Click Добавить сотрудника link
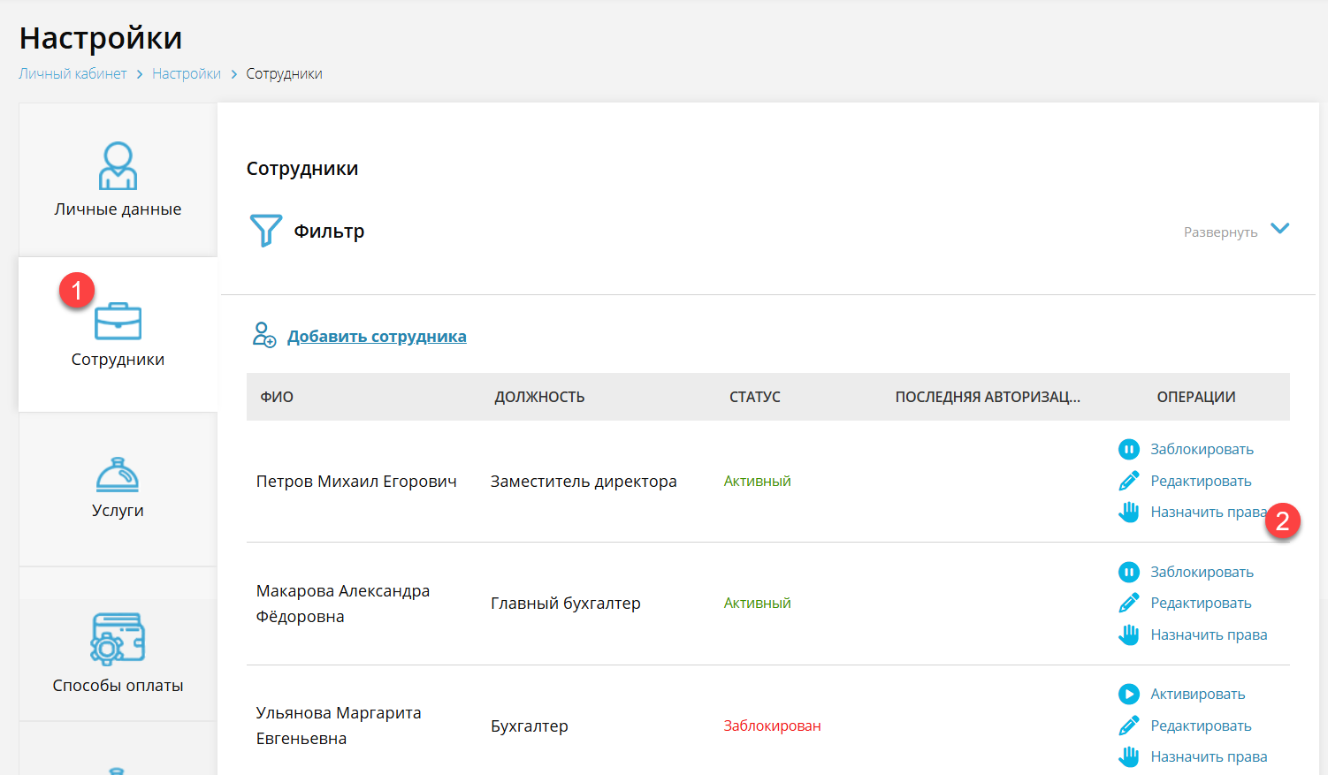Screen dimensions: 1328x775 [x=377, y=337]
